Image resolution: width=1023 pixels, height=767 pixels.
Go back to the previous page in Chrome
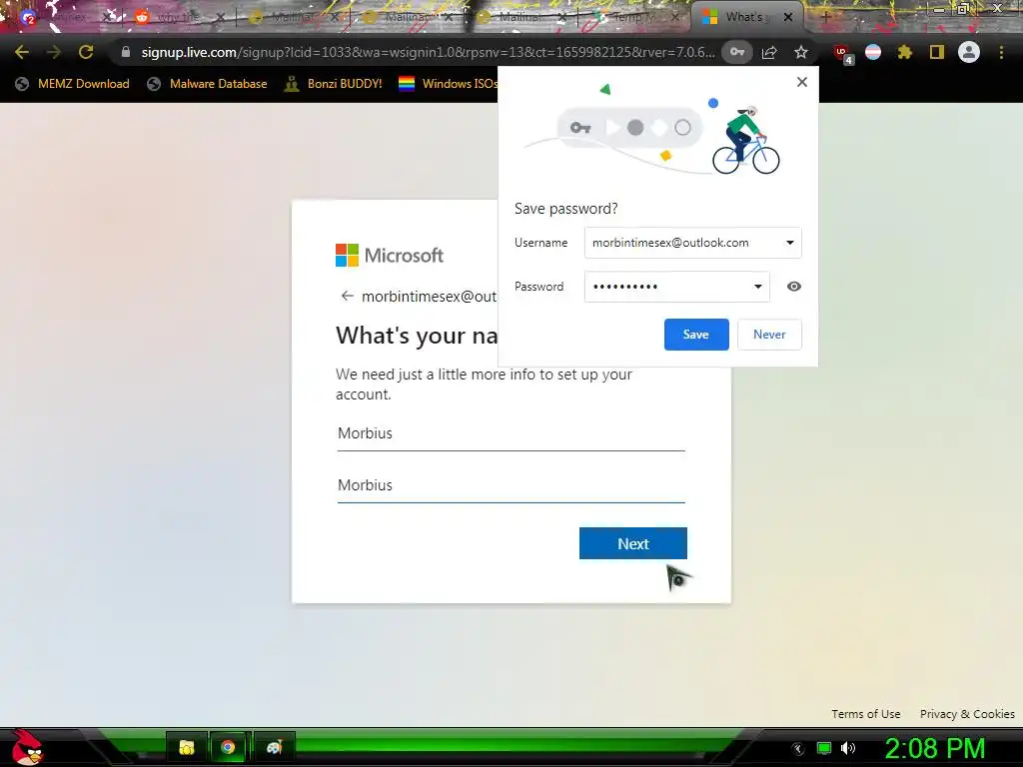pyautogui.click(x=22, y=52)
